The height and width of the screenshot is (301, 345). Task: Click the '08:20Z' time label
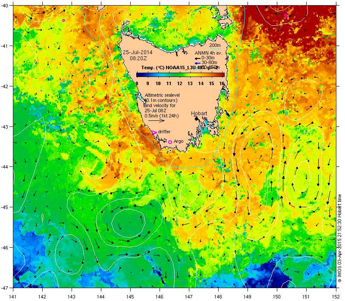pyautogui.click(x=138, y=58)
